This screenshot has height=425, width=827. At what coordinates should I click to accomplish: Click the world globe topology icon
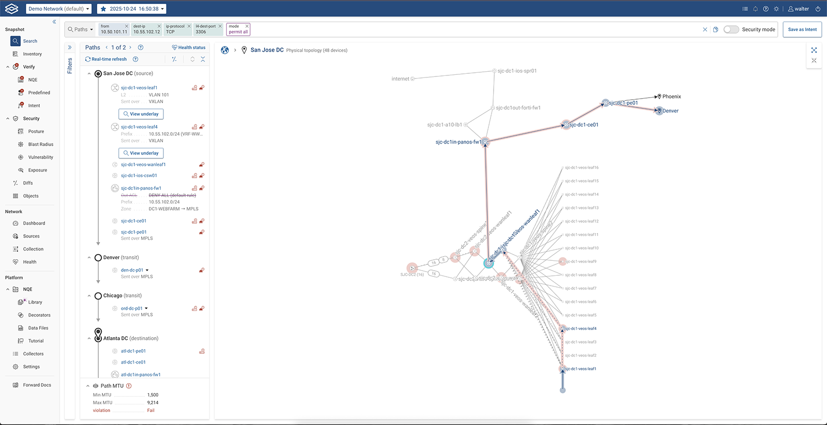coord(225,50)
